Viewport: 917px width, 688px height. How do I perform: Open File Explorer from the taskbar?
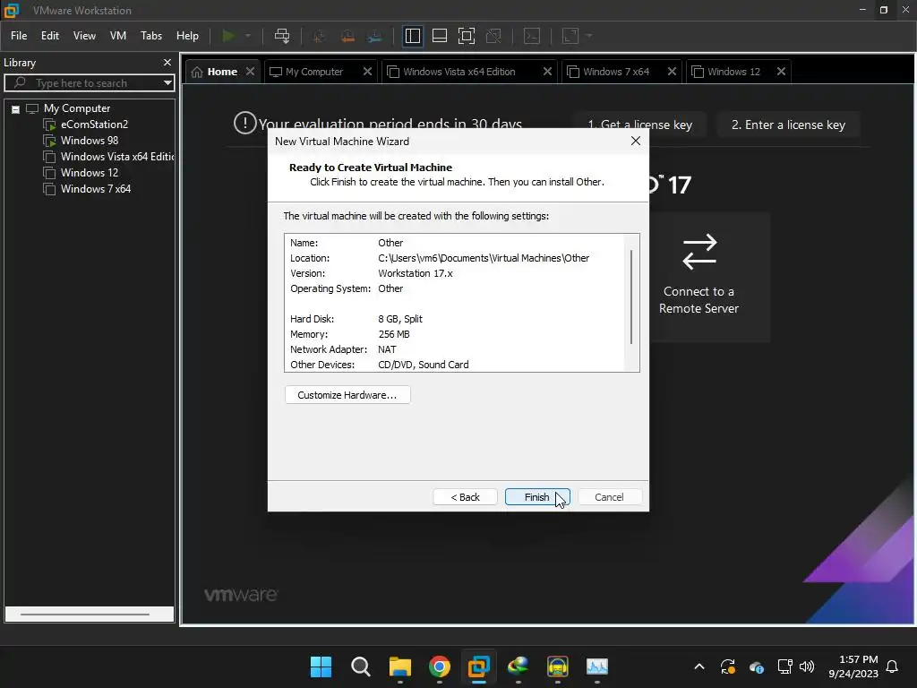(x=400, y=666)
